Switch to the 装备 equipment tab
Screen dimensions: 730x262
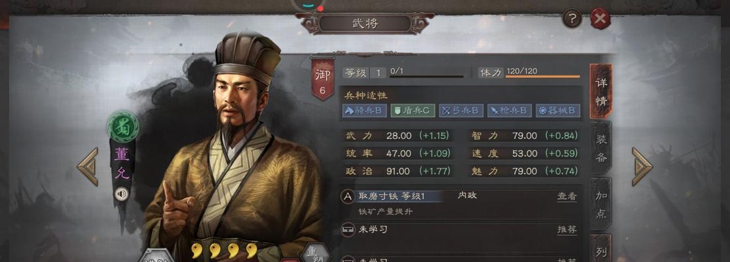tap(601, 147)
